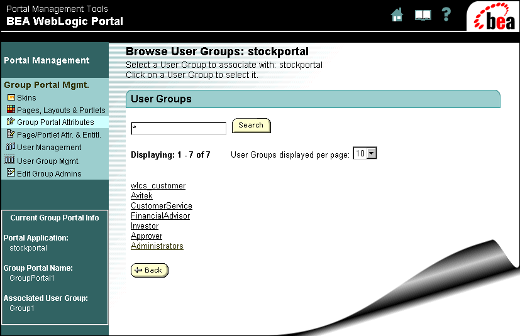Click the Skins icon in sidebar
Viewport: 520px width, 336px height.
click(x=11, y=97)
